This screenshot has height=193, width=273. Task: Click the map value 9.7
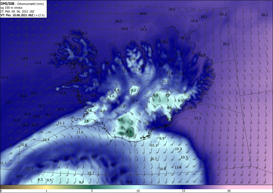pos(81,182)
